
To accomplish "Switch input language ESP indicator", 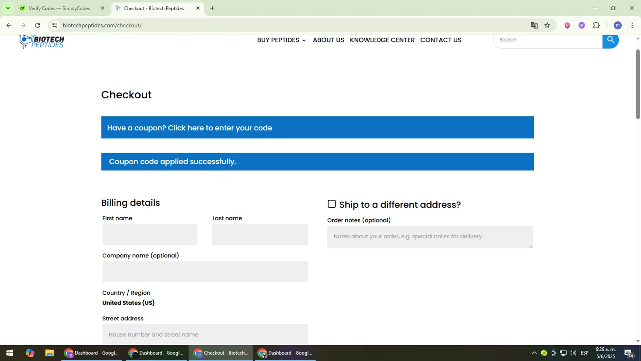I will pos(585,353).
